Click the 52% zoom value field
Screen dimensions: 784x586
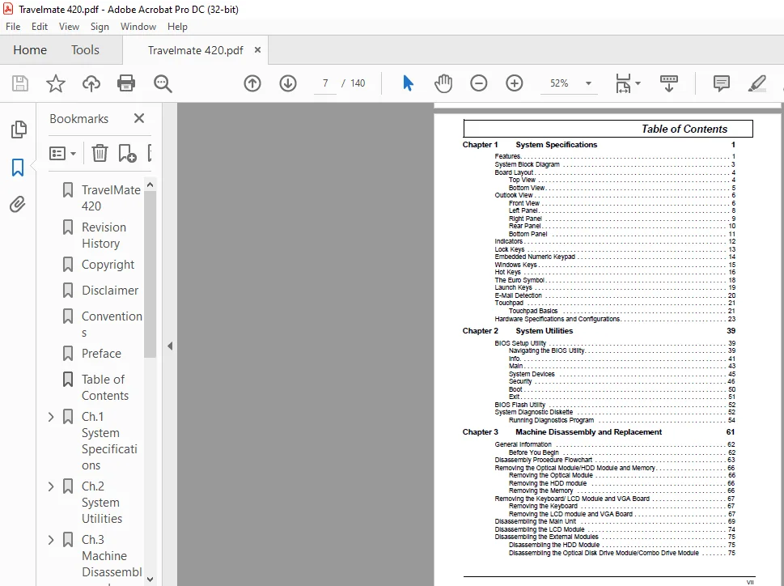pos(559,83)
